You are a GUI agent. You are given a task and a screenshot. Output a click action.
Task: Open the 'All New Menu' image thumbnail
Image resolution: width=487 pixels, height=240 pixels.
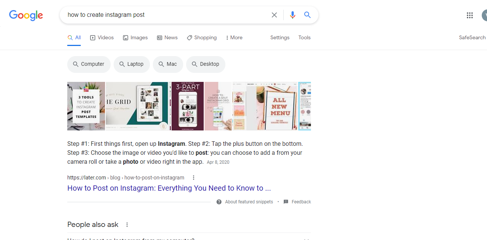(x=277, y=106)
